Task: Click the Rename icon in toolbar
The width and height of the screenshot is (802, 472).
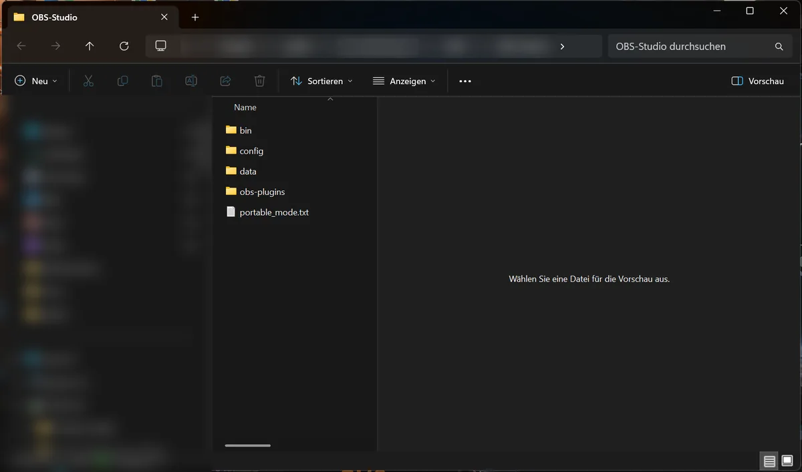Action: [191, 81]
